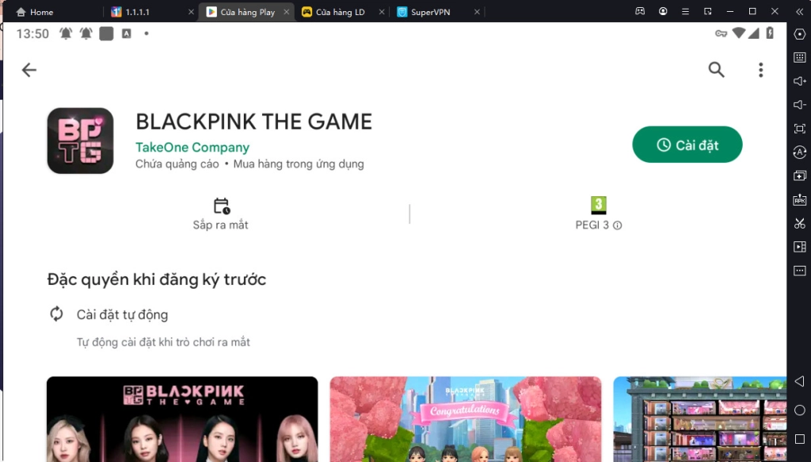Open the three-dot overflow menu
The height and width of the screenshot is (462, 811).
click(761, 70)
